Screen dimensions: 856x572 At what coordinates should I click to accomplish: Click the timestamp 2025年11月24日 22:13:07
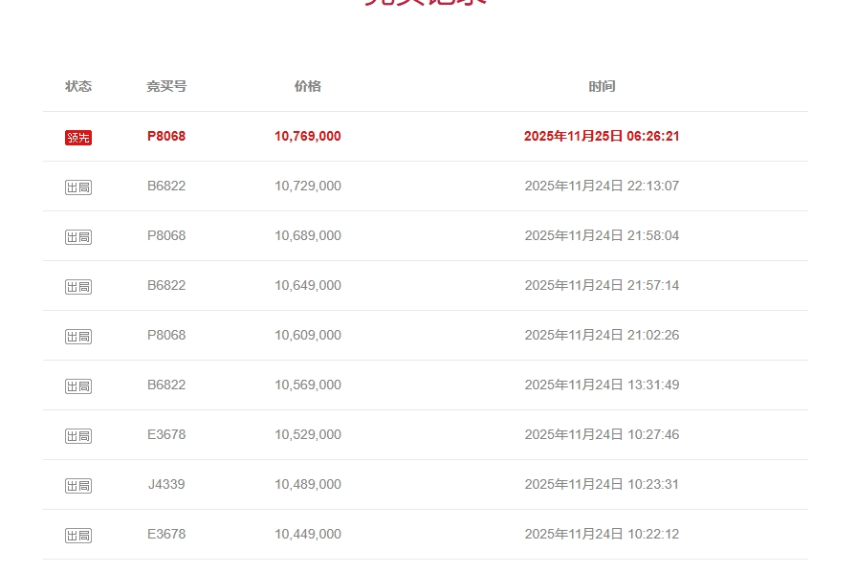602,186
